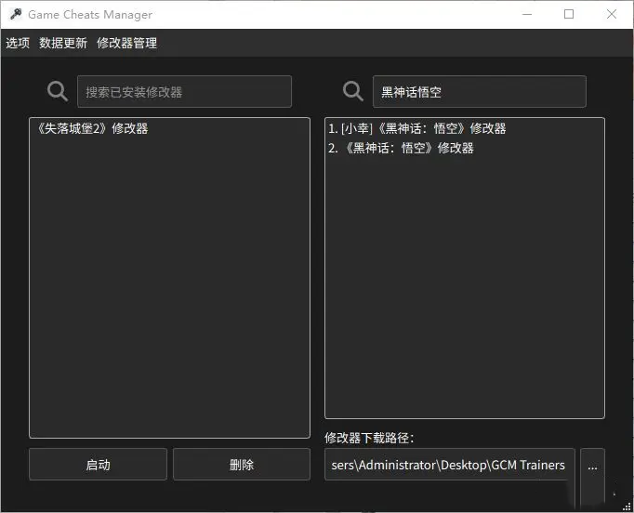Screen dimensions: 634x513
Task: Select 《失落城堡2》修改器 in installed list
Action: tap(91, 129)
